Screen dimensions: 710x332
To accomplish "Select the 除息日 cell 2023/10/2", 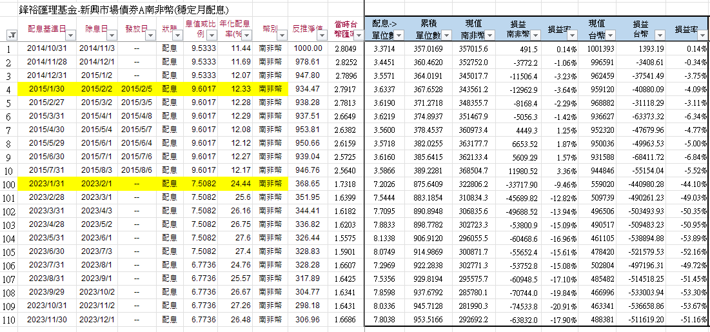I will point(97,292).
